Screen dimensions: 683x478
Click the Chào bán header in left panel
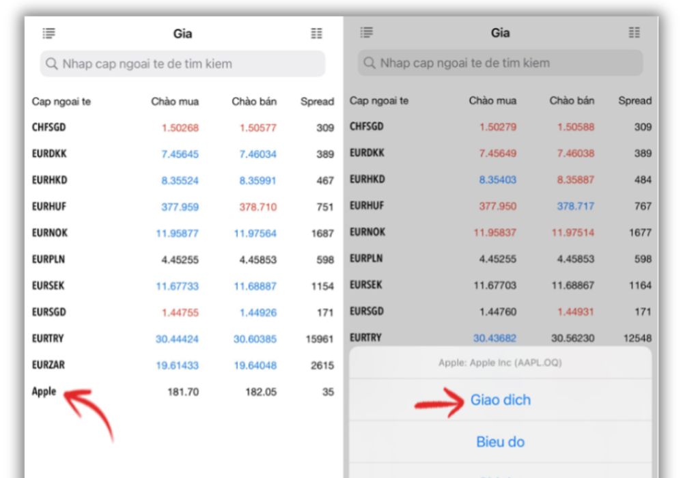[x=254, y=102]
